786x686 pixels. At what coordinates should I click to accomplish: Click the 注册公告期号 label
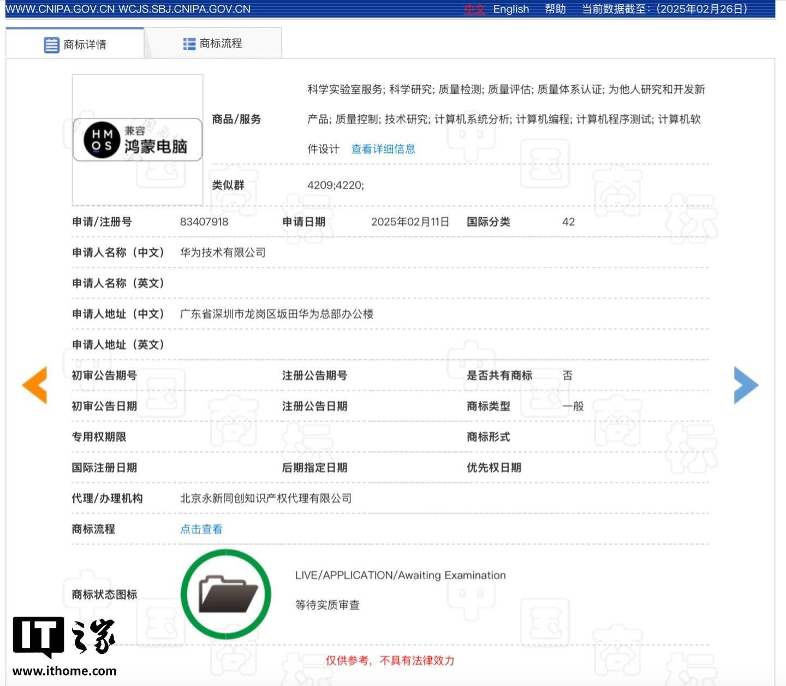pos(315,375)
